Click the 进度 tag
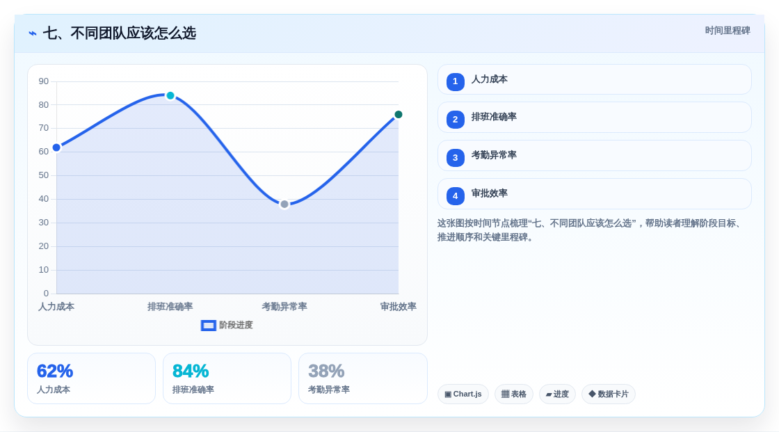 pos(557,394)
